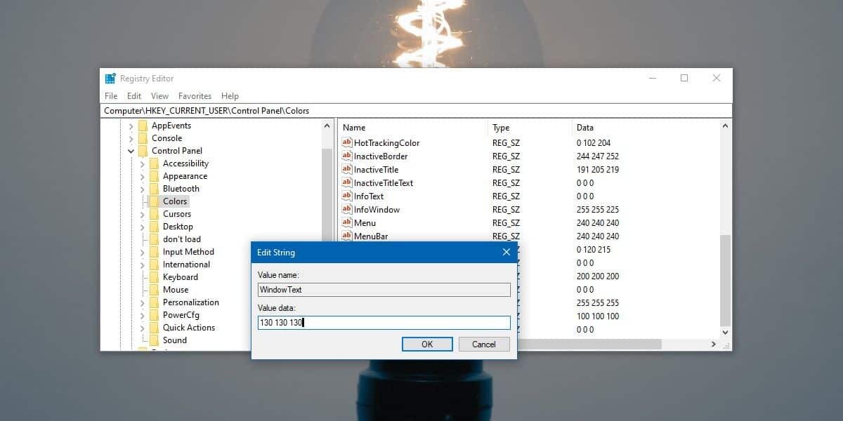Select the Keyboard folder icon
843x421 pixels.
[x=154, y=277]
